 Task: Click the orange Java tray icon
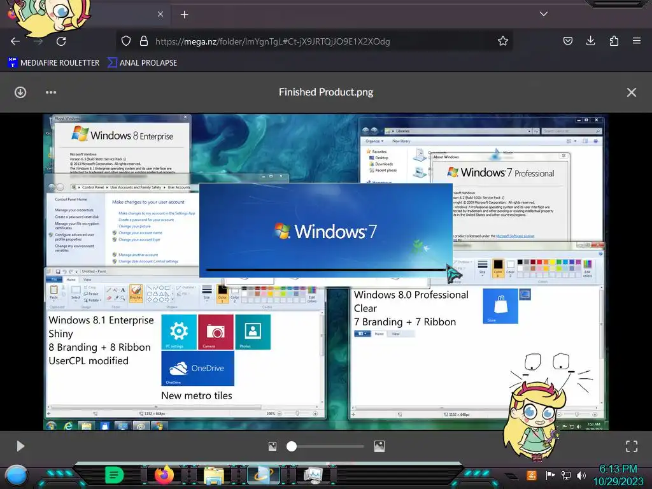(532, 475)
